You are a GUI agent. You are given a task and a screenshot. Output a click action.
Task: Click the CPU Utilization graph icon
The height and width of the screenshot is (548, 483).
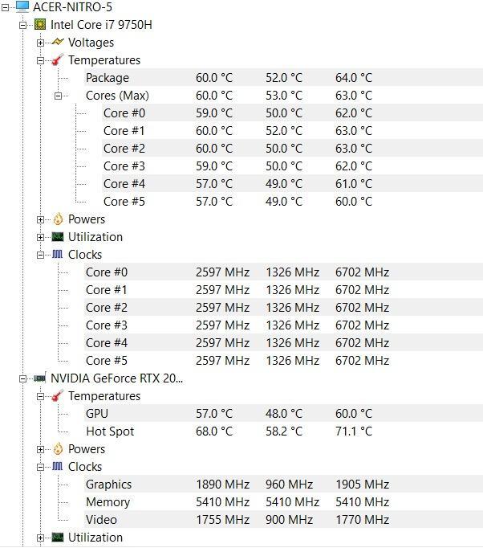[58, 237]
